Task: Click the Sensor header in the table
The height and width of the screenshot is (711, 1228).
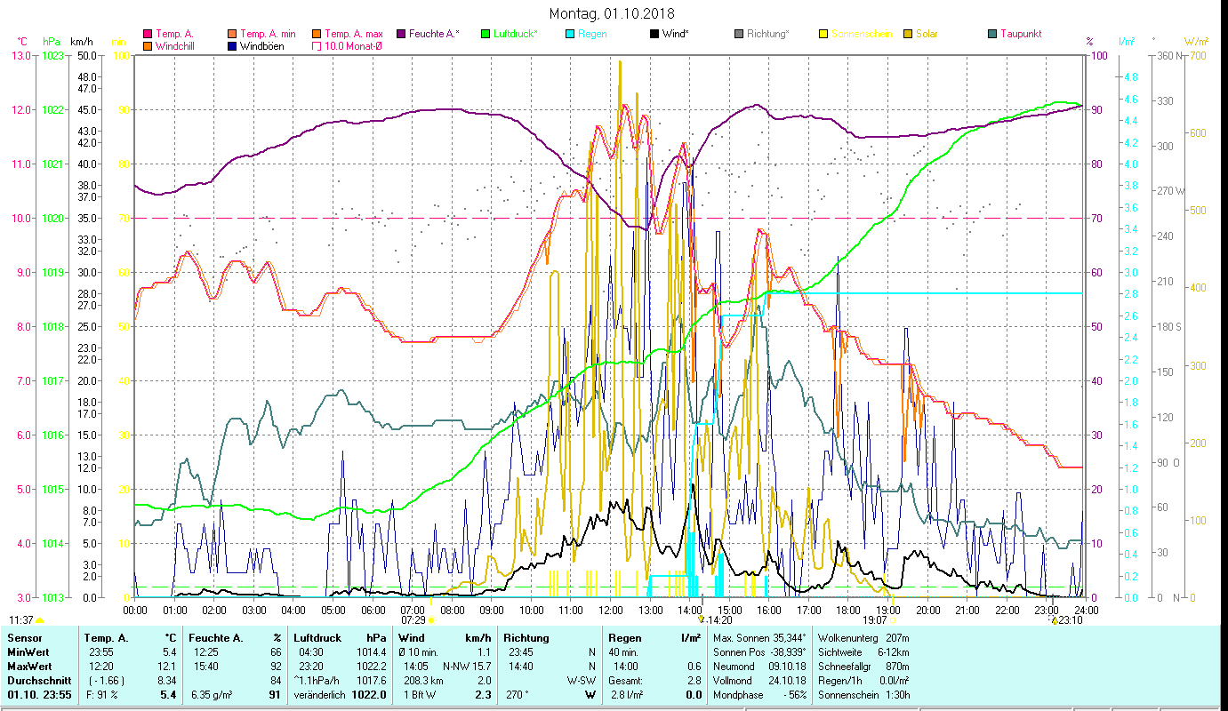Action: (23, 638)
